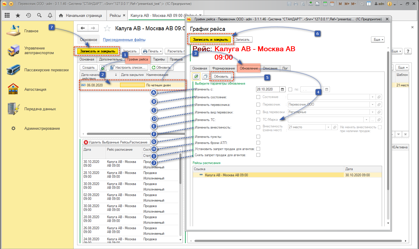Click the Автостанция building icon

[13, 89]
